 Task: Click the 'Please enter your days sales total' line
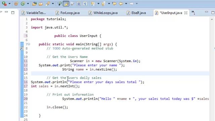click(88, 82)
